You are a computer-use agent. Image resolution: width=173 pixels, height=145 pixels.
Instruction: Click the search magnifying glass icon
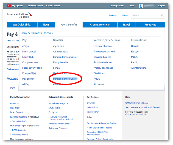pyautogui.click(x=162, y=15)
